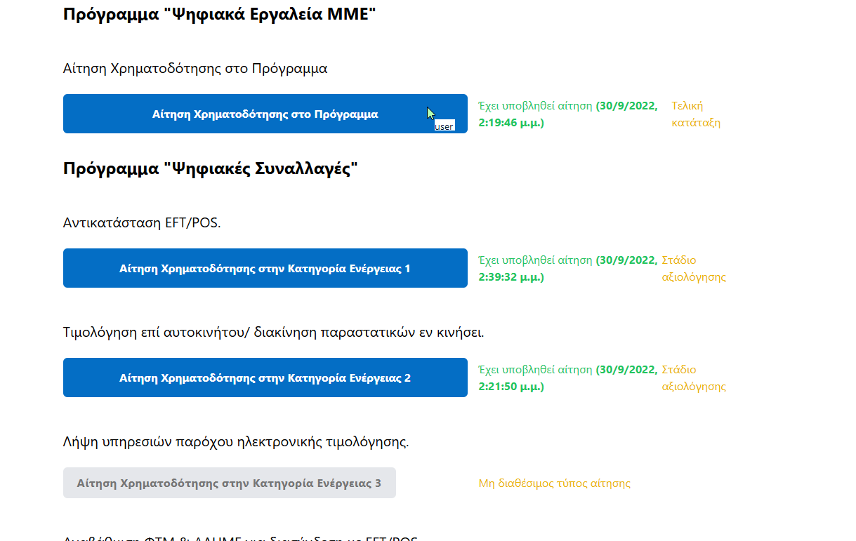Click submission timestamp 2:39:32 μ.μ.
Viewport: 856px width, 541px height.
click(x=511, y=277)
